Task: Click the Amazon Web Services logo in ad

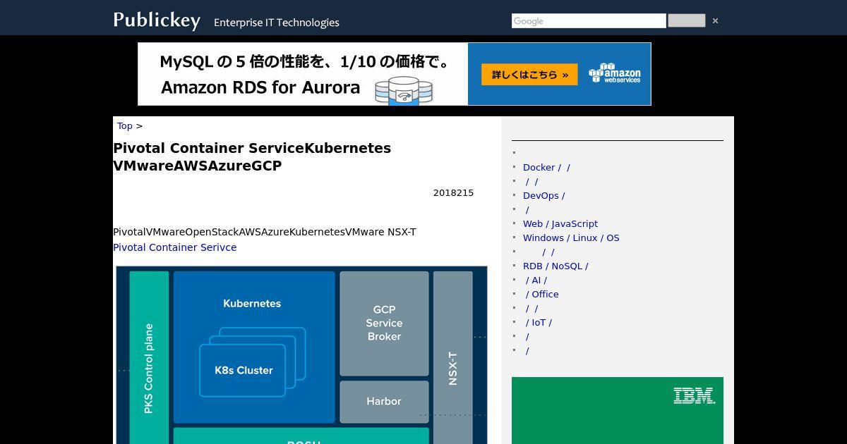Action: pos(615,73)
